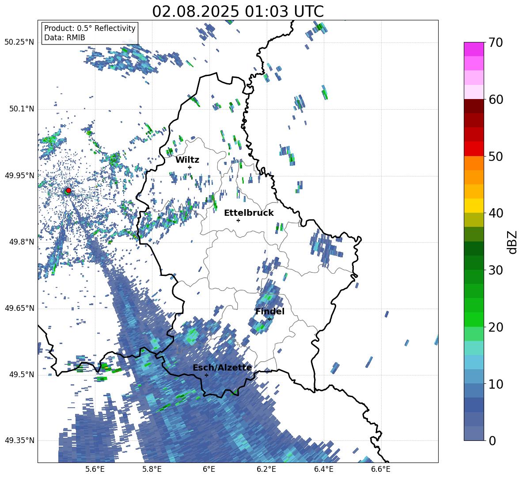Click the 49.65°N latitude label
The image size is (523, 478).
pyautogui.click(x=19, y=308)
